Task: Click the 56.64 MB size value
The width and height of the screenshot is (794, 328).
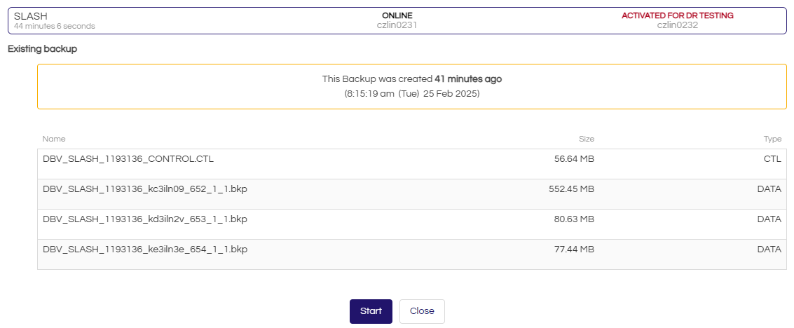Action: click(574, 159)
